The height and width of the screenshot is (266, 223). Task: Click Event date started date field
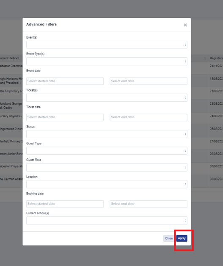point(65,81)
